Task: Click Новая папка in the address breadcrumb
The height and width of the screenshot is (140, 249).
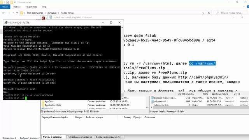Action: pos(67,13)
